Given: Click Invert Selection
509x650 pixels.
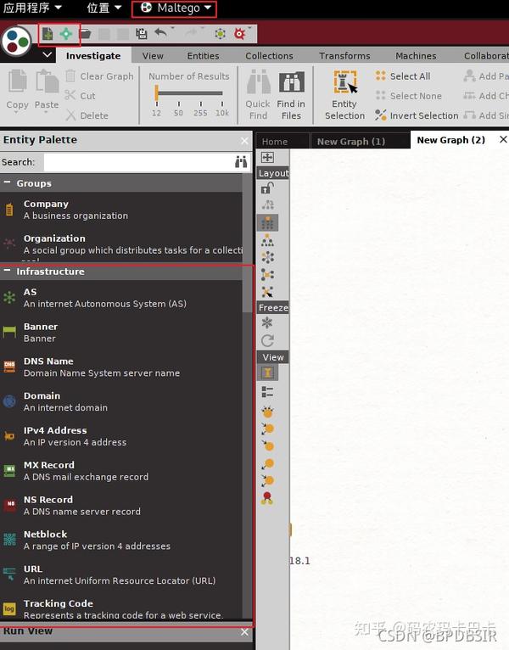Looking at the screenshot, I should (417, 115).
